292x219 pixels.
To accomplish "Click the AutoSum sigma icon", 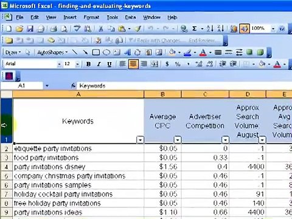I will point(194,29).
